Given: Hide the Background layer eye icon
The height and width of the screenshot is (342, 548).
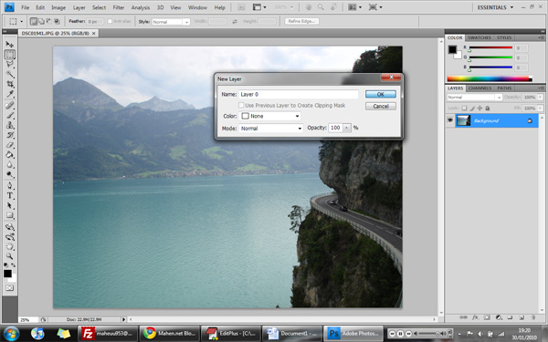Looking at the screenshot, I should click(x=450, y=120).
